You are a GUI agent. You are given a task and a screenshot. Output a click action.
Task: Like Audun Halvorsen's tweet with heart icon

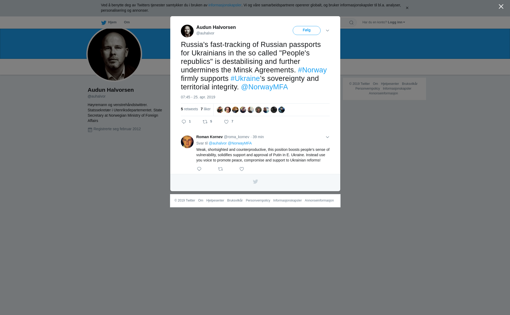coord(226,122)
